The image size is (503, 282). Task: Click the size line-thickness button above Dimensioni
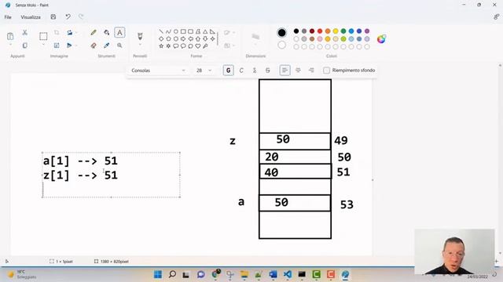255,37
